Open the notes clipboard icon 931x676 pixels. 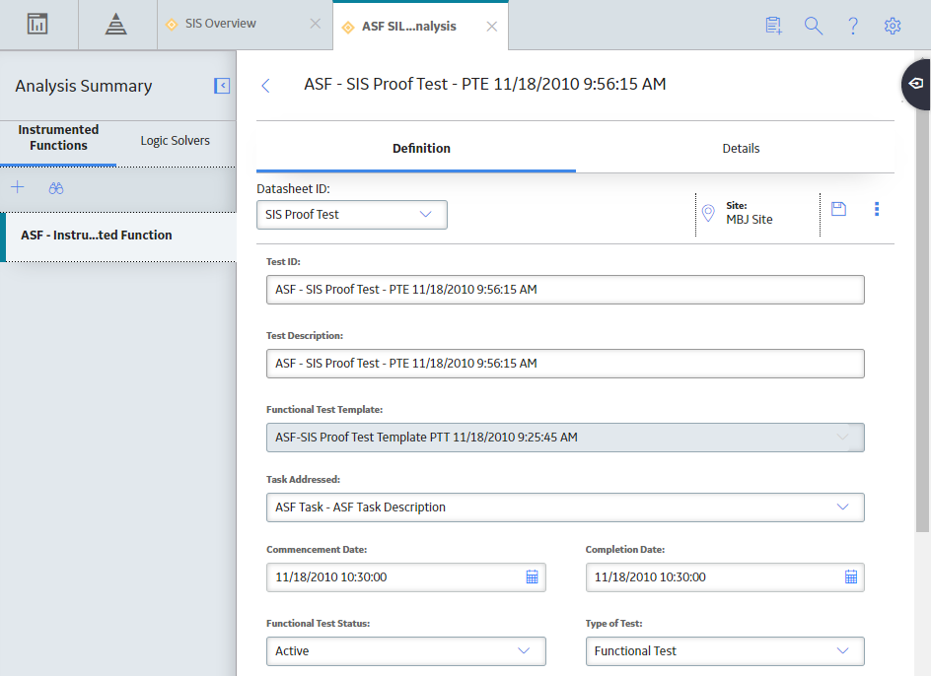click(x=773, y=26)
